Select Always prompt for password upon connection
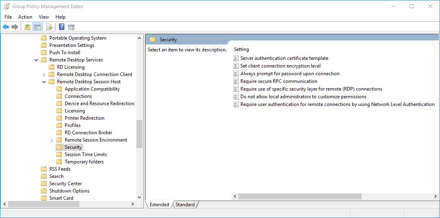Screen dimensions: 440x218 [x=290, y=74]
